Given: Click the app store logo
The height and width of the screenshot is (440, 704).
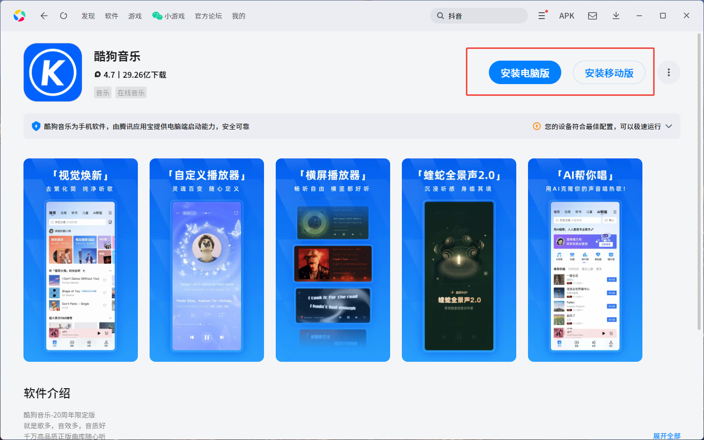Looking at the screenshot, I should 20,16.
